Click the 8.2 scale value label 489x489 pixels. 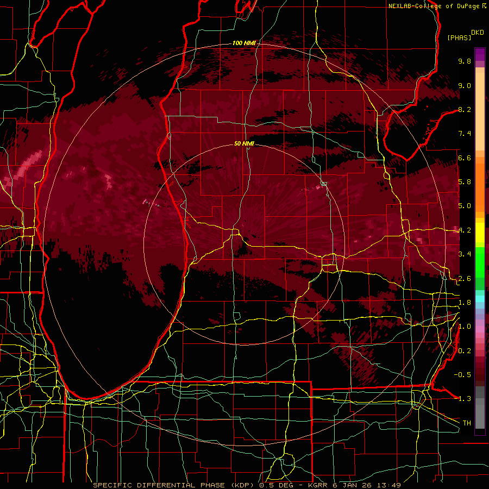(x=465, y=109)
